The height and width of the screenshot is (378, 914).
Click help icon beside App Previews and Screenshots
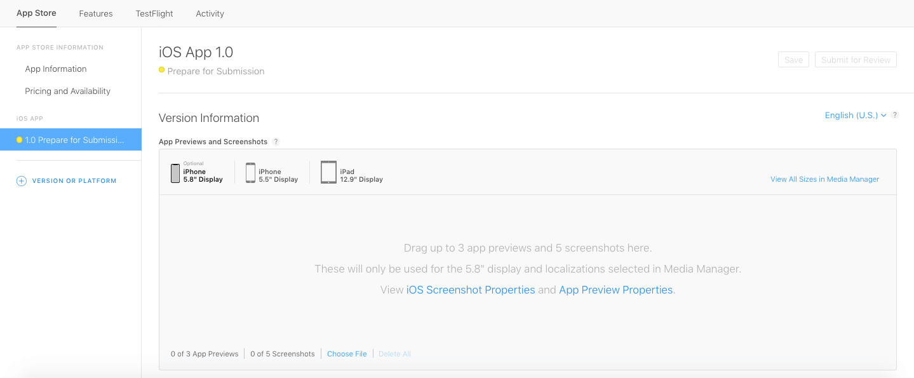tap(276, 142)
